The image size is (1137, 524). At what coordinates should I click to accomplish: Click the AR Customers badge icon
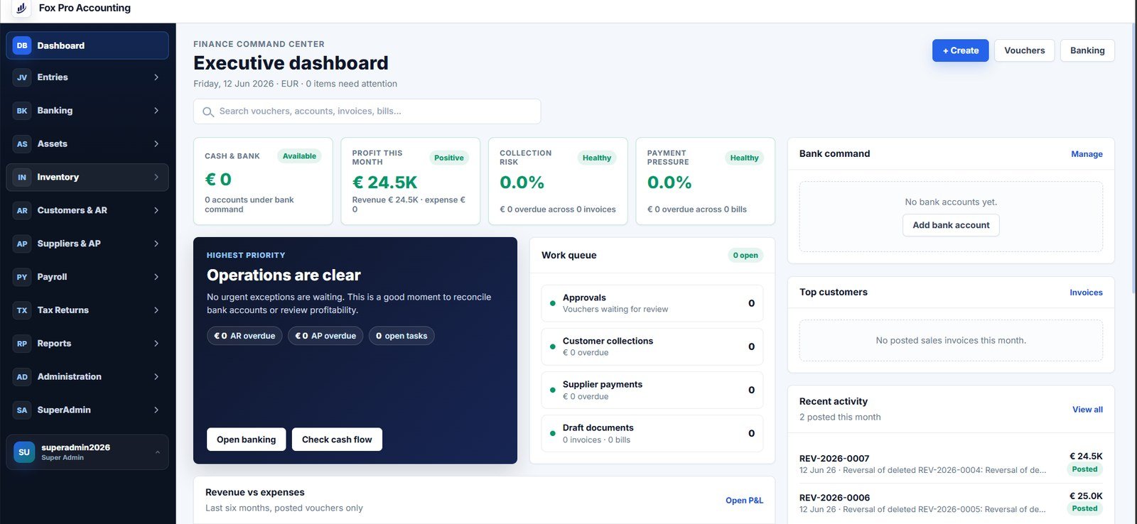[22, 211]
